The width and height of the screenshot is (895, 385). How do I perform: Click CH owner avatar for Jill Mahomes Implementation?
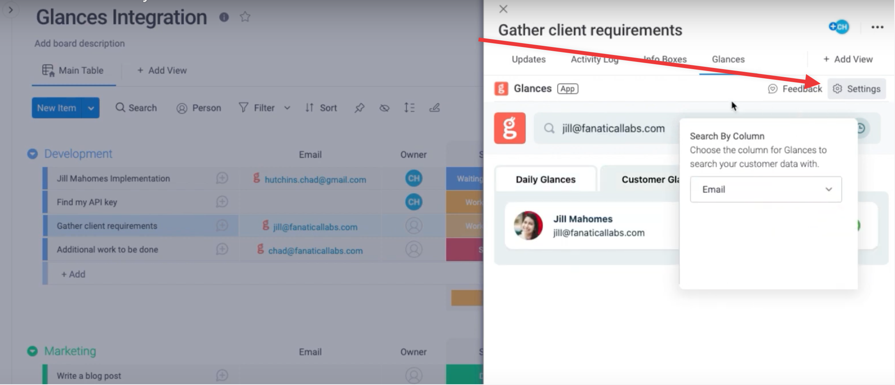pyautogui.click(x=414, y=178)
